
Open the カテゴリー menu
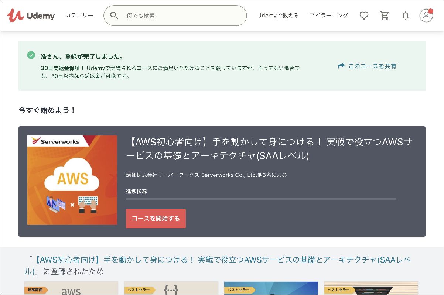(x=79, y=16)
